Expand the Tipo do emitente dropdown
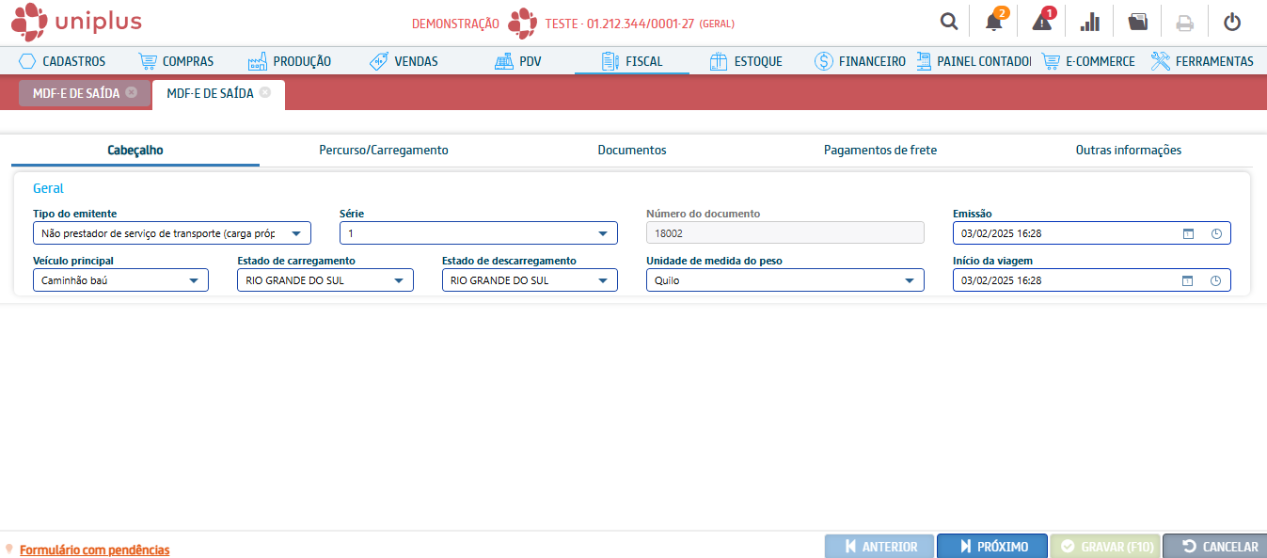1267x558 pixels. point(296,233)
